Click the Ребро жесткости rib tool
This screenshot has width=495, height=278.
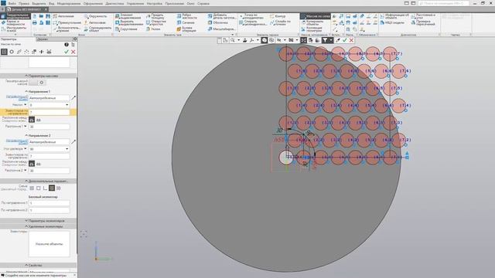pos(186,16)
